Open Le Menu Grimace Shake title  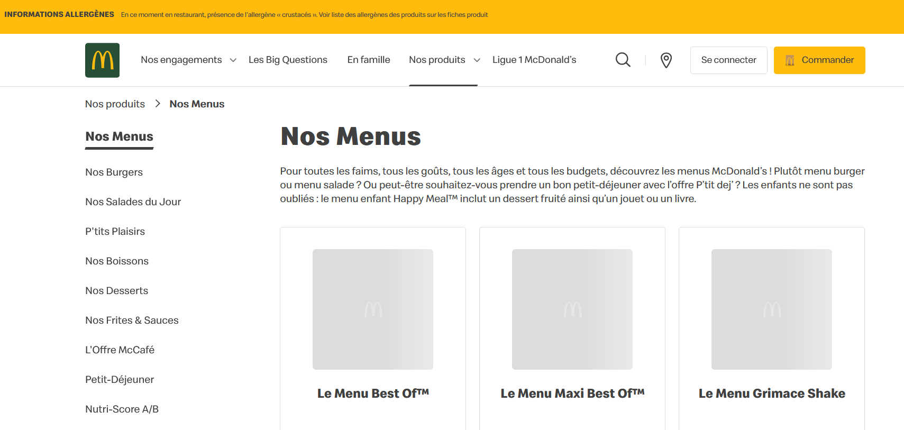(x=772, y=394)
